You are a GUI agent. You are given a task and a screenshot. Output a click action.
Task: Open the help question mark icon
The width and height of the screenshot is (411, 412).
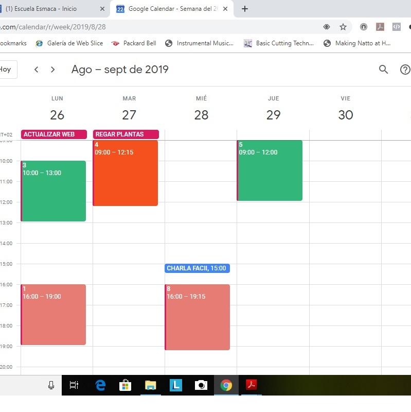405,70
